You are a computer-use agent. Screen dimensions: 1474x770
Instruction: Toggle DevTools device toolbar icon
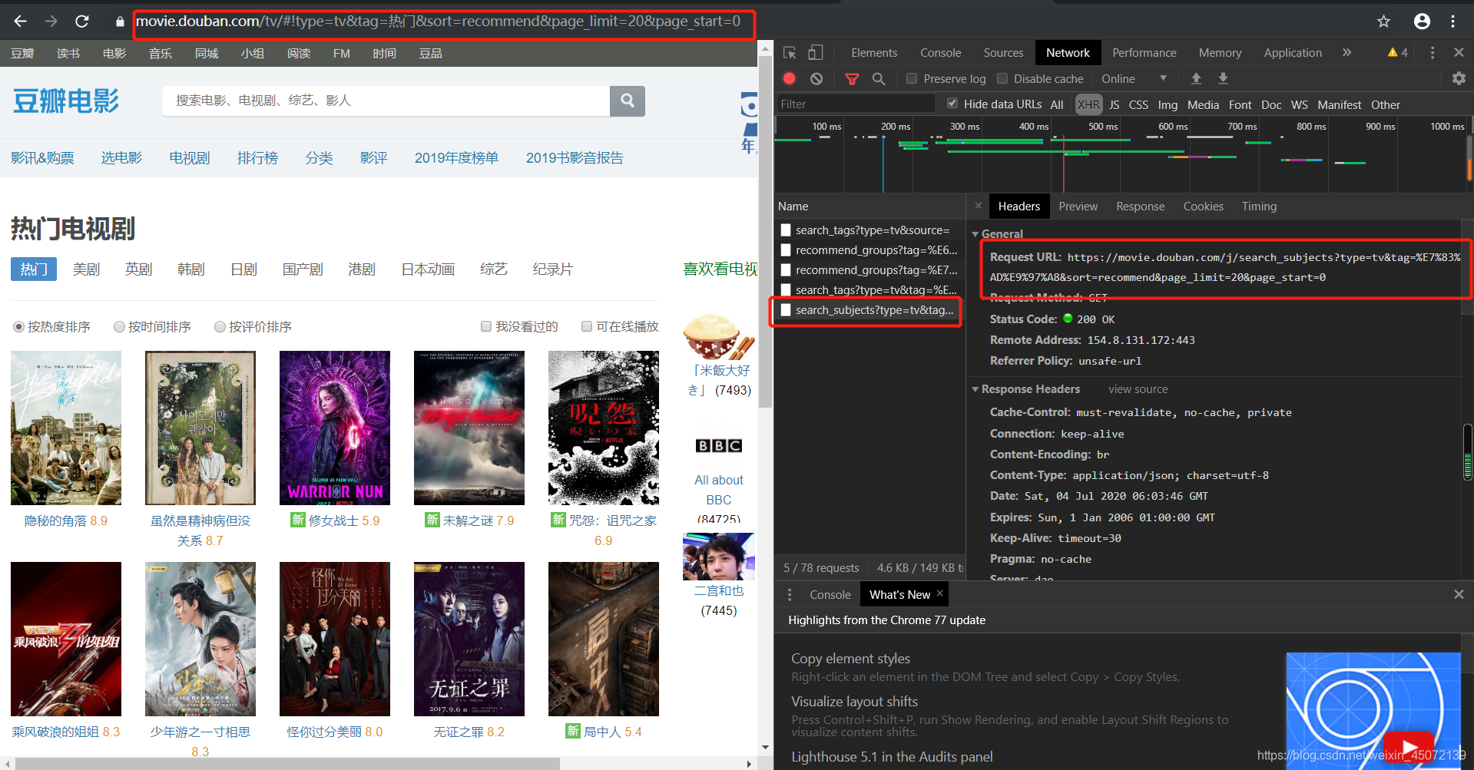pos(815,52)
